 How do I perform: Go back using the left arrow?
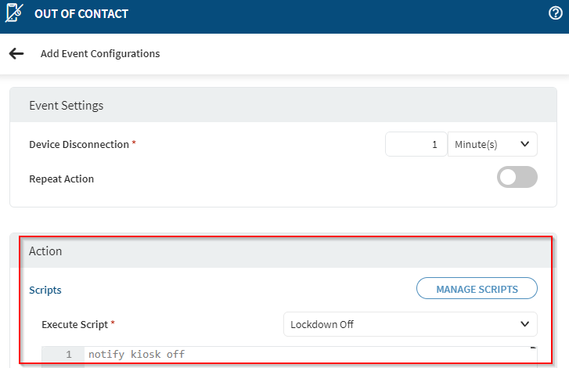point(16,54)
